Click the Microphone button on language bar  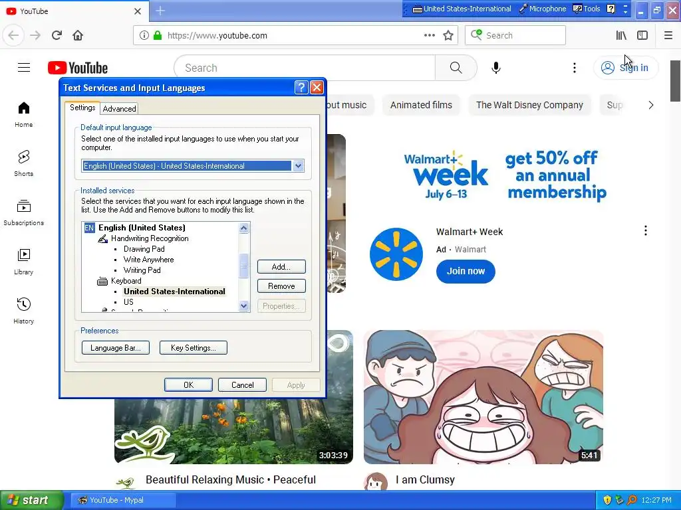[543, 9]
